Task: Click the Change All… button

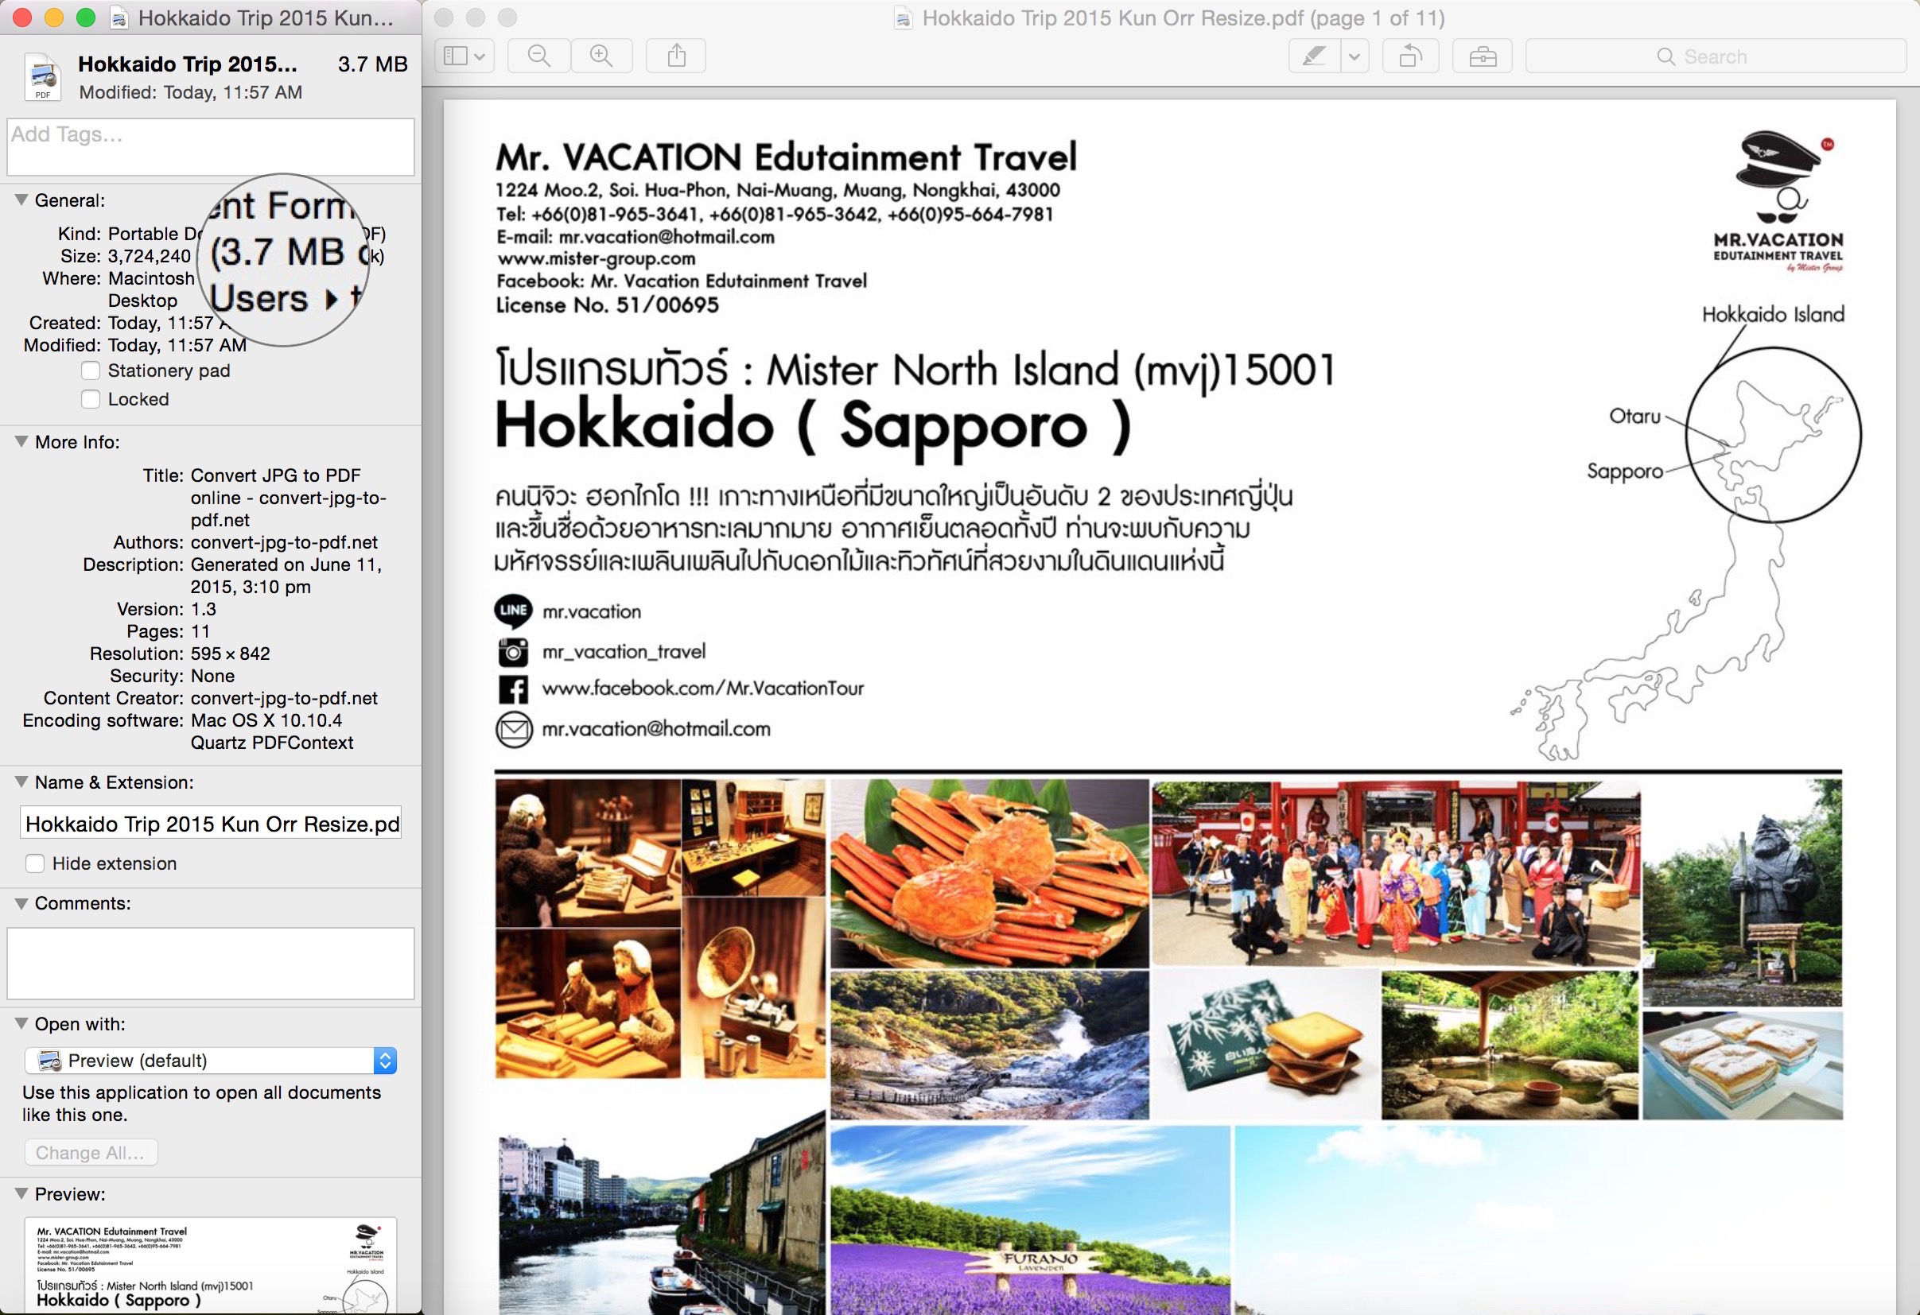Action: pyautogui.click(x=90, y=1152)
